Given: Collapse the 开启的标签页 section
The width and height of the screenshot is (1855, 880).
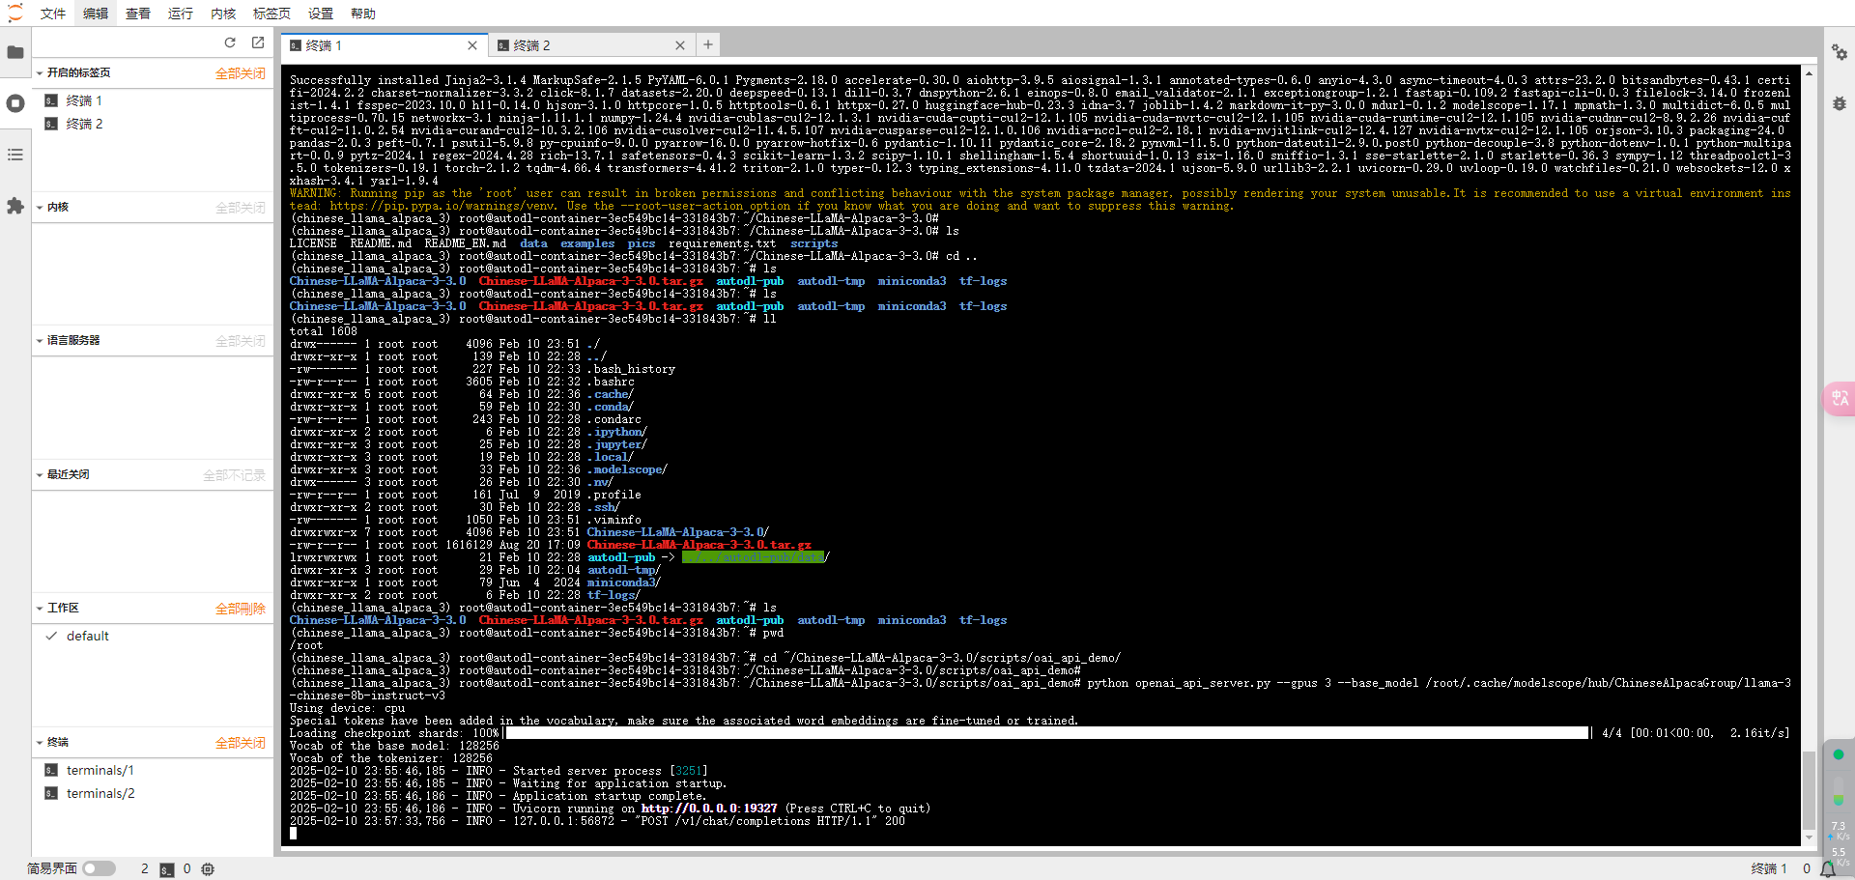Looking at the screenshot, I should [40, 73].
